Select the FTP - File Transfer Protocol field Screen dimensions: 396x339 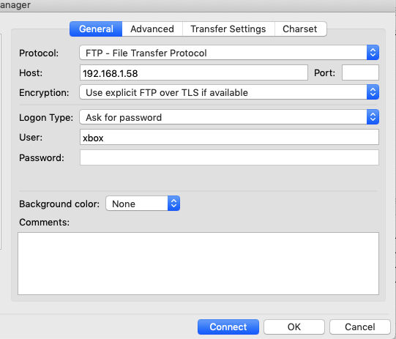click(229, 53)
